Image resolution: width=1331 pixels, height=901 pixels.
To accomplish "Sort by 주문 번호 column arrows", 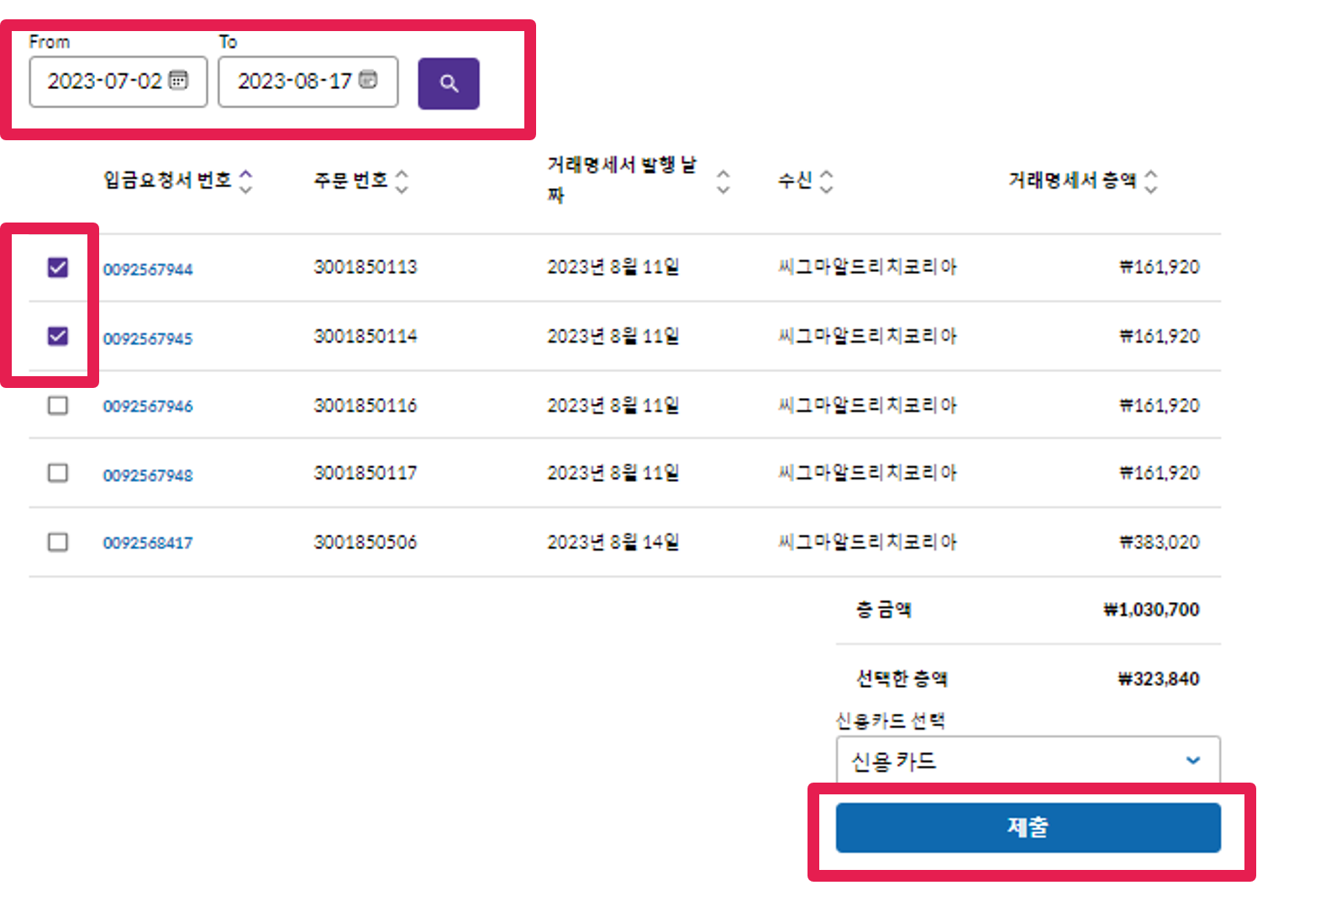I will coord(402,181).
